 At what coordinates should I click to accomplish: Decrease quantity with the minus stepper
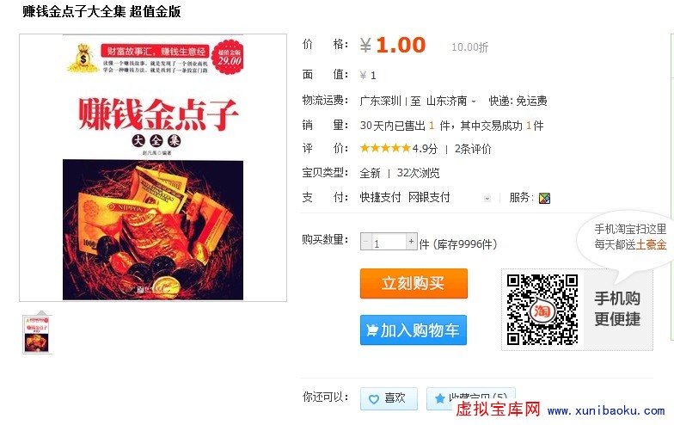(366, 242)
